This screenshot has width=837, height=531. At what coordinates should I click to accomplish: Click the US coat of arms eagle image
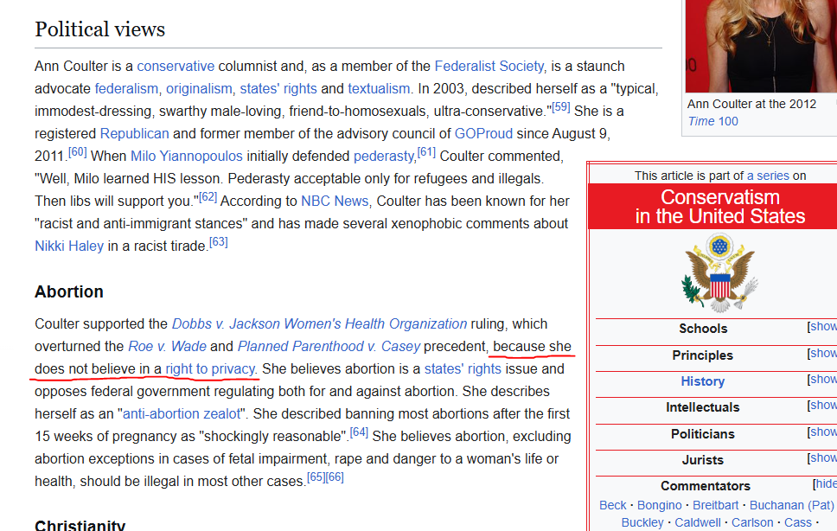point(720,274)
